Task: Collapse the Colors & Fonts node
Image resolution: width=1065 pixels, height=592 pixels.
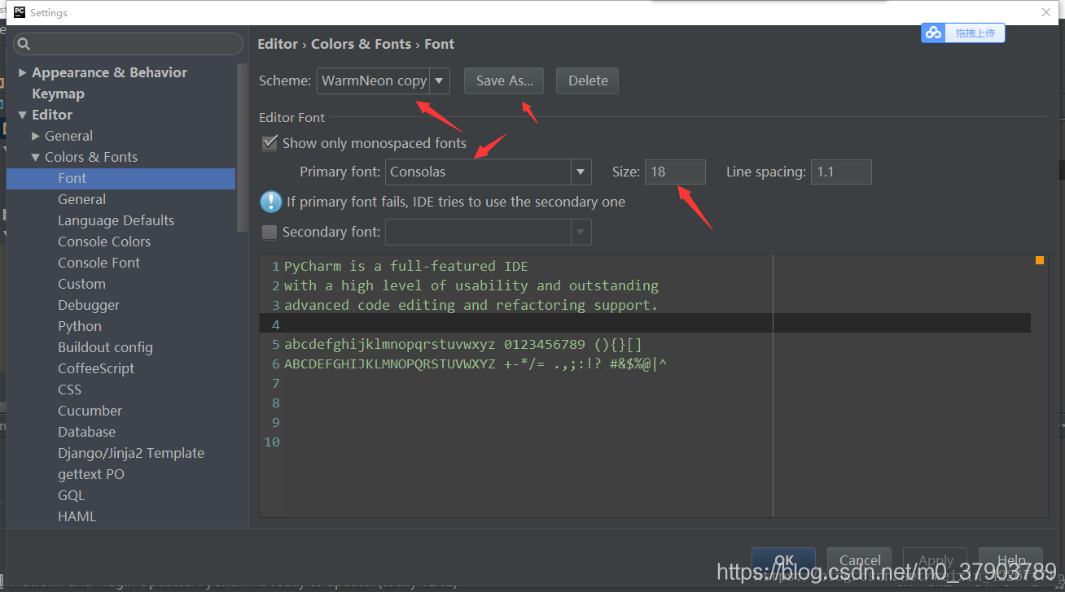Action: click(x=36, y=157)
